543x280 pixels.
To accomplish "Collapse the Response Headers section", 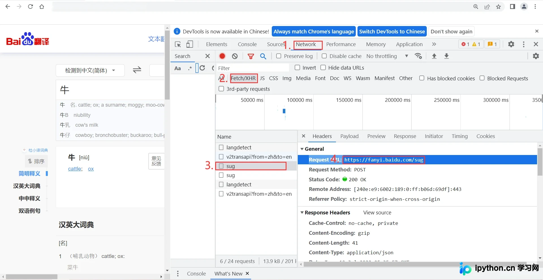I will point(302,212).
